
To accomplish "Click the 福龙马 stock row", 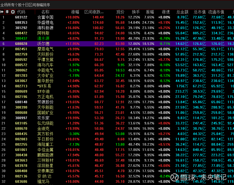I will (43, 181).
